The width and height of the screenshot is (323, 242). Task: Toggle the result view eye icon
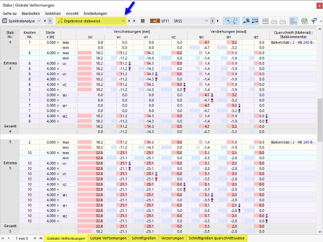pyautogui.click(x=246, y=21)
